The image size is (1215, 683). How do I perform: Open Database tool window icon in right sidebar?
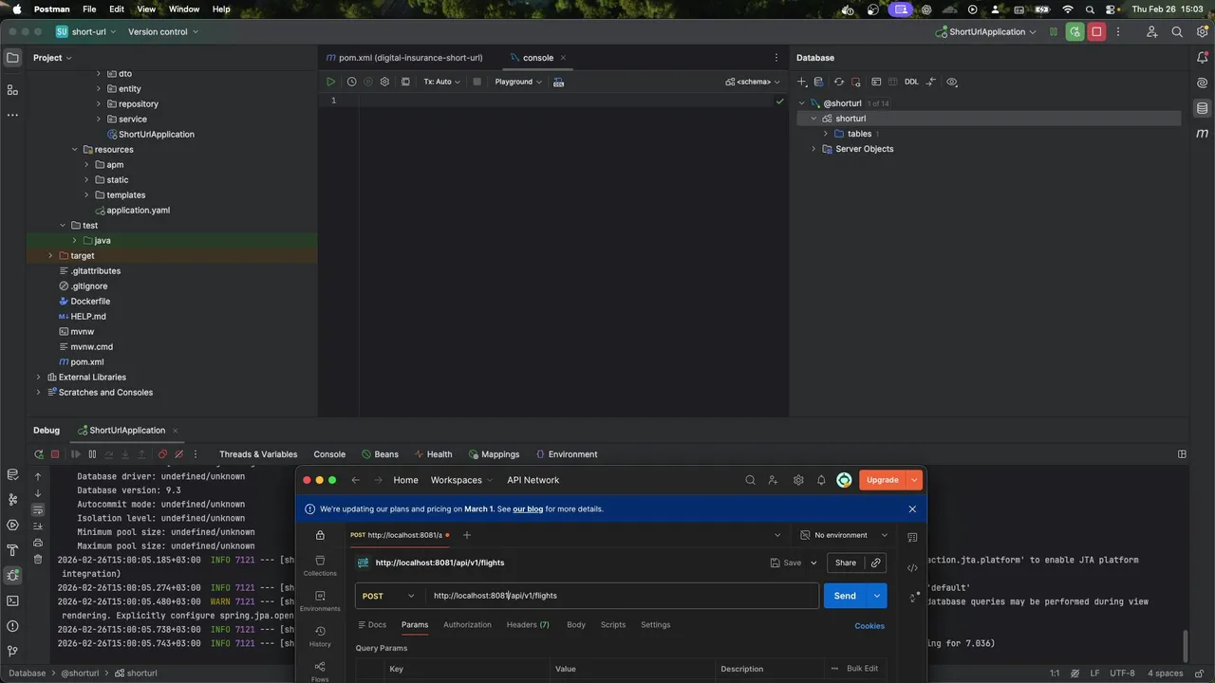click(x=1203, y=108)
